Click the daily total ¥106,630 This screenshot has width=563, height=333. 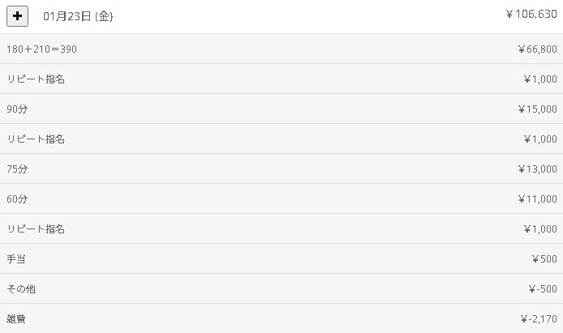pyautogui.click(x=531, y=14)
